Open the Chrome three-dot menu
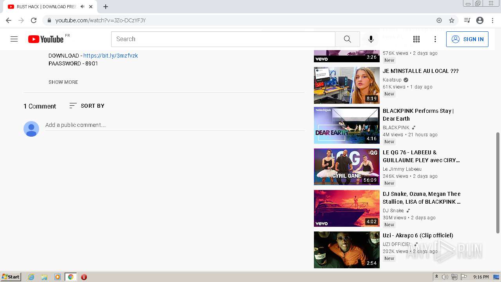 pyautogui.click(x=492, y=20)
